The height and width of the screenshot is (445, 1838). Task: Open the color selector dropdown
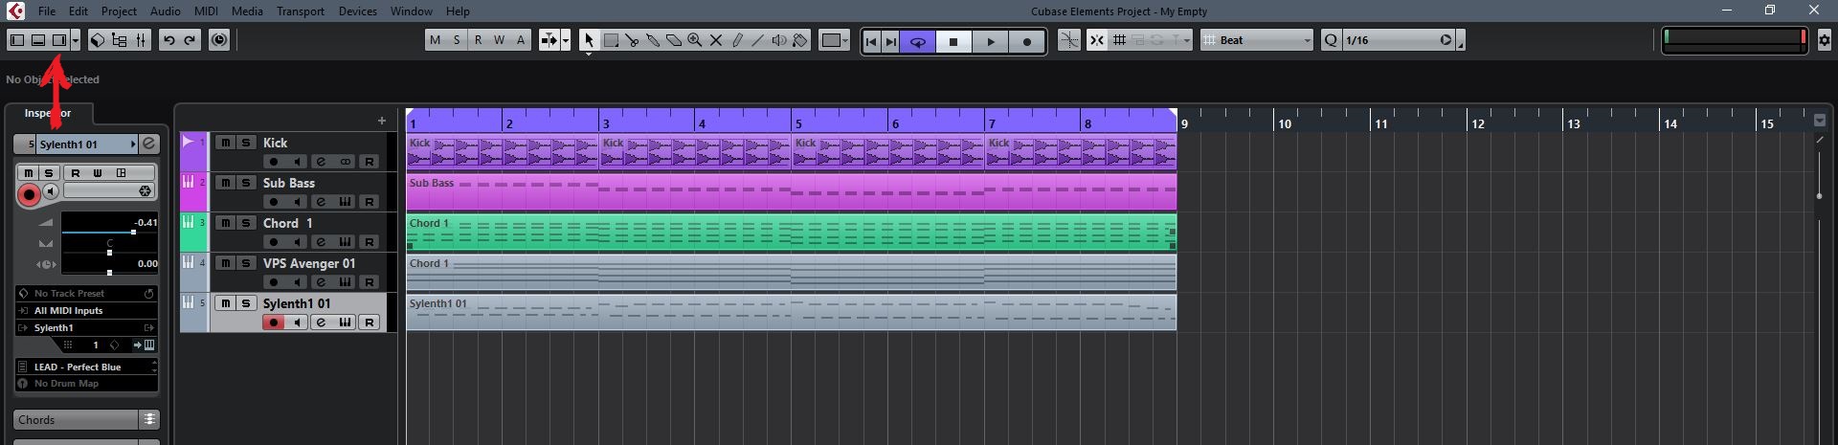(x=835, y=40)
